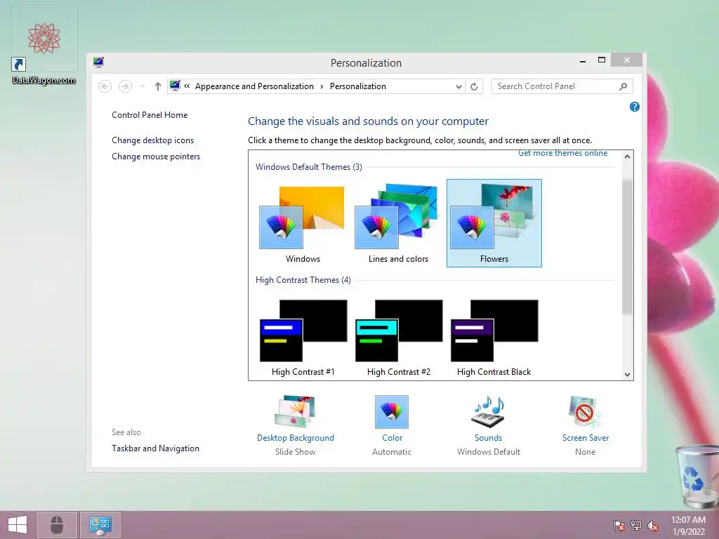
Task: Select the DataWagon.com desktop shortcut
Action: [44, 46]
